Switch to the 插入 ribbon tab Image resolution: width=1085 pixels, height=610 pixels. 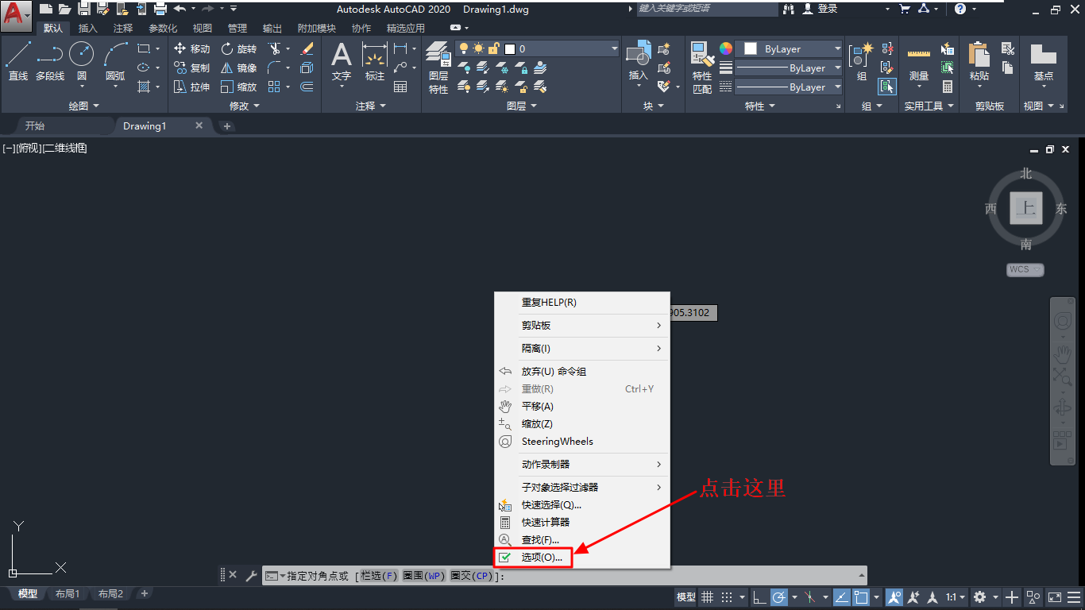point(87,28)
